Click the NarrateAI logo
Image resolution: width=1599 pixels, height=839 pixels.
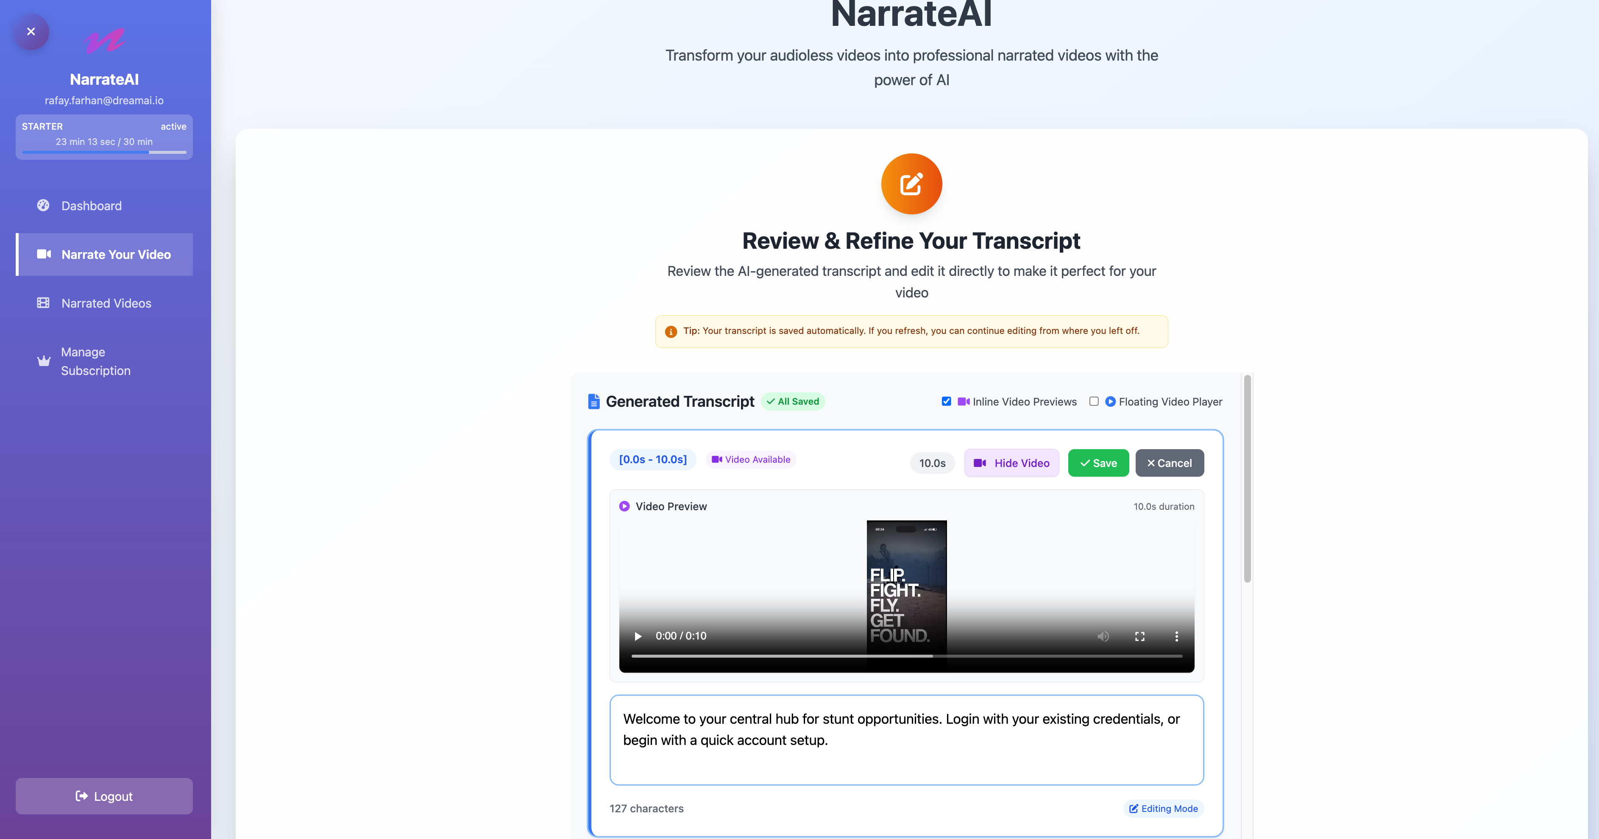coord(104,40)
